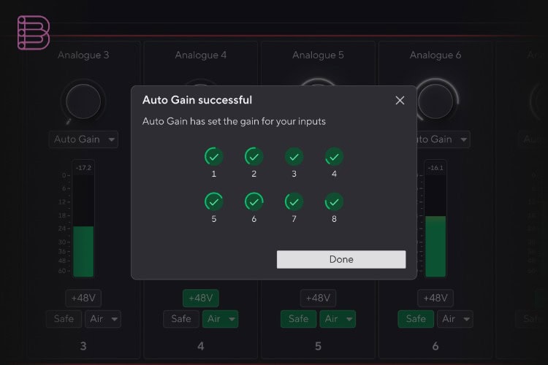Disable +48V phantom power on channel 4
548x365 pixels.
click(x=201, y=298)
